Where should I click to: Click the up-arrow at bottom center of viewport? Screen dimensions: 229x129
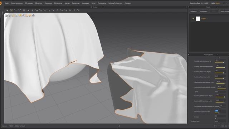coord(119,126)
